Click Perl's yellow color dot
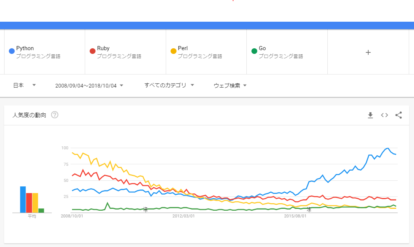Screen dimensions: 414x247 173,51
